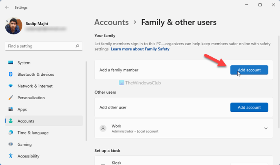This screenshot has width=280, height=165.
Task: Expand the Work account chevron
Action: pos(266,128)
